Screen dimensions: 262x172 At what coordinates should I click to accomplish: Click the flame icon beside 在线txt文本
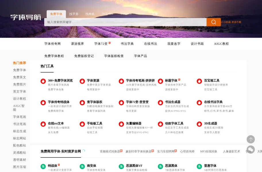click(43, 124)
